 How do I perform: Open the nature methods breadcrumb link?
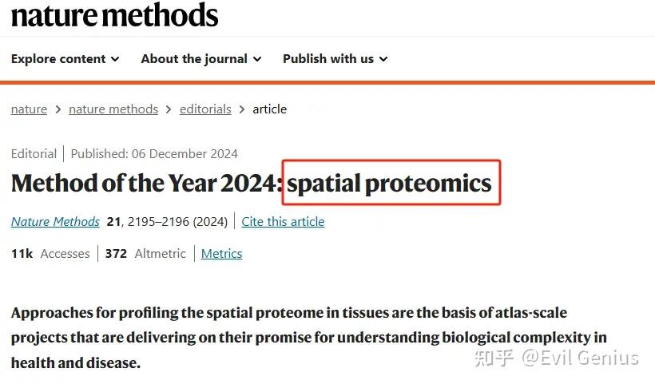113,109
